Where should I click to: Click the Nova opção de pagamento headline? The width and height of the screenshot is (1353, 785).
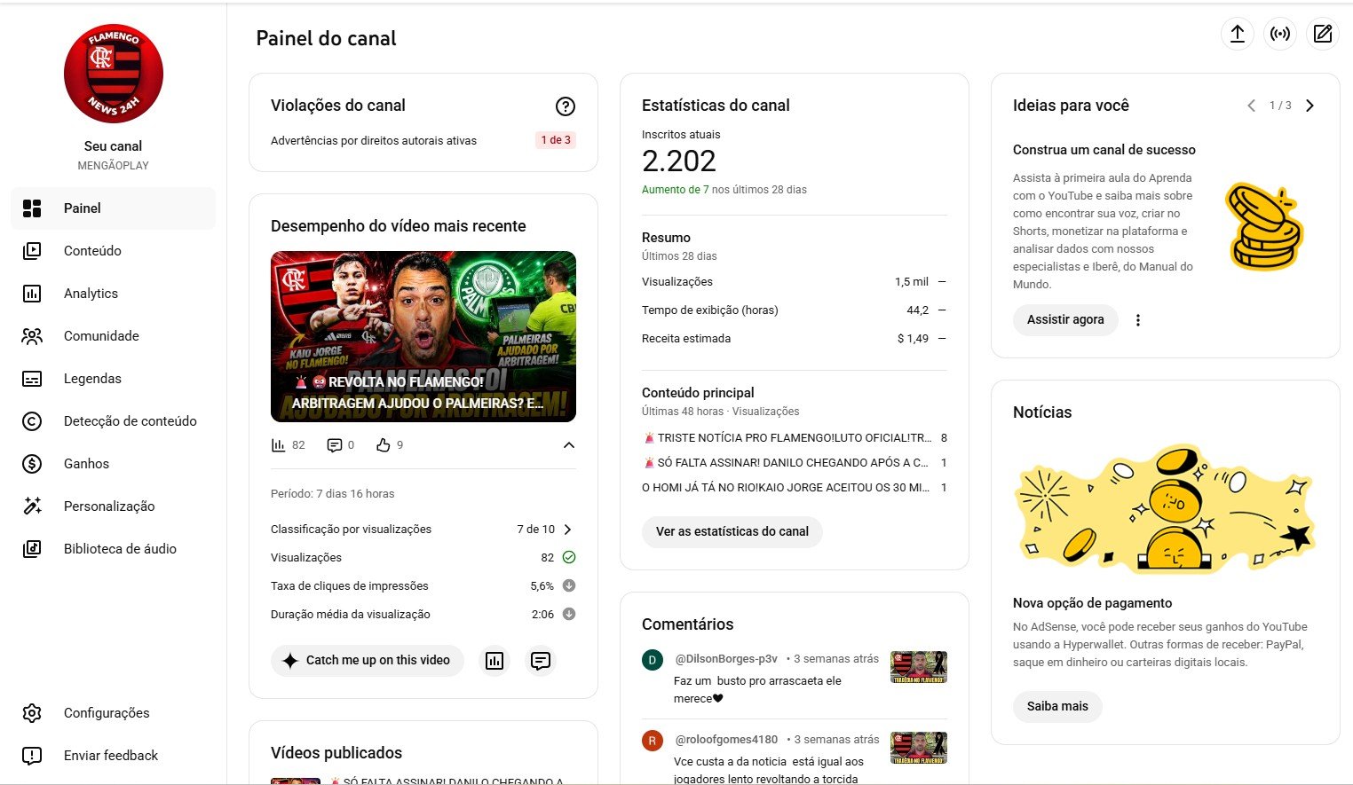click(x=1092, y=603)
